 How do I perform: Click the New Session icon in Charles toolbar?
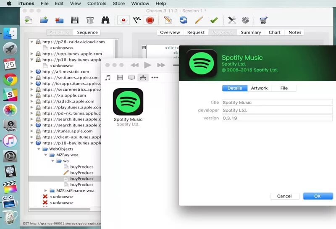29,20
